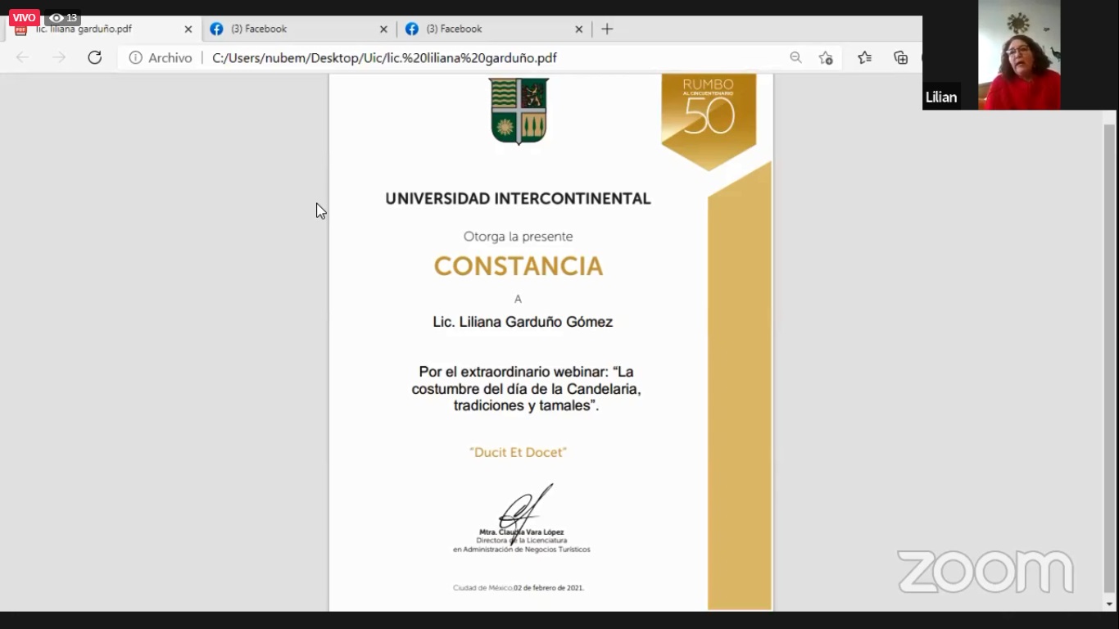This screenshot has height=629, width=1119.
Task: Click the zoom magnifier icon in address bar
Action: (795, 57)
